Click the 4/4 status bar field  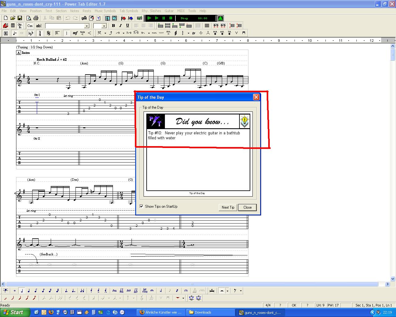coord(268,305)
